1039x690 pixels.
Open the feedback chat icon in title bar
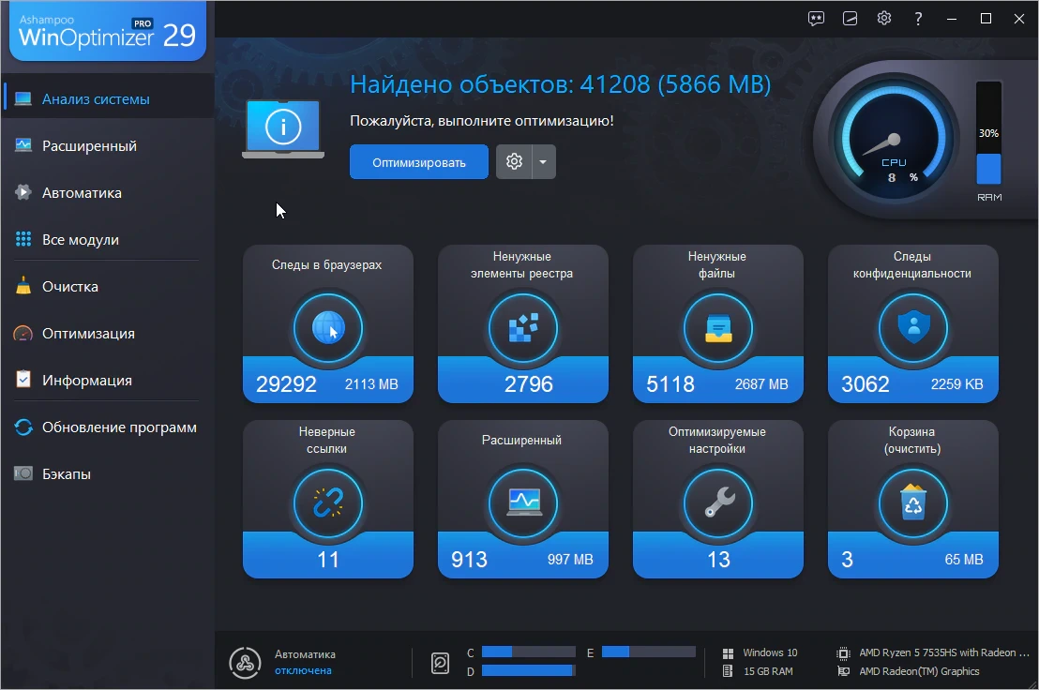[817, 19]
